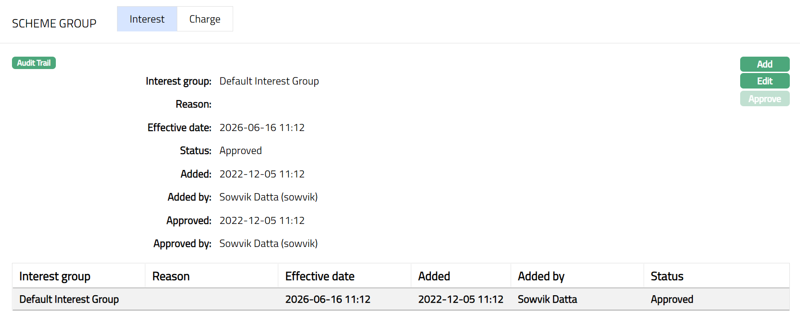The image size is (800, 316).
Task: Click the Added column header
Action: pyautogui.click(x=434, y=276)
